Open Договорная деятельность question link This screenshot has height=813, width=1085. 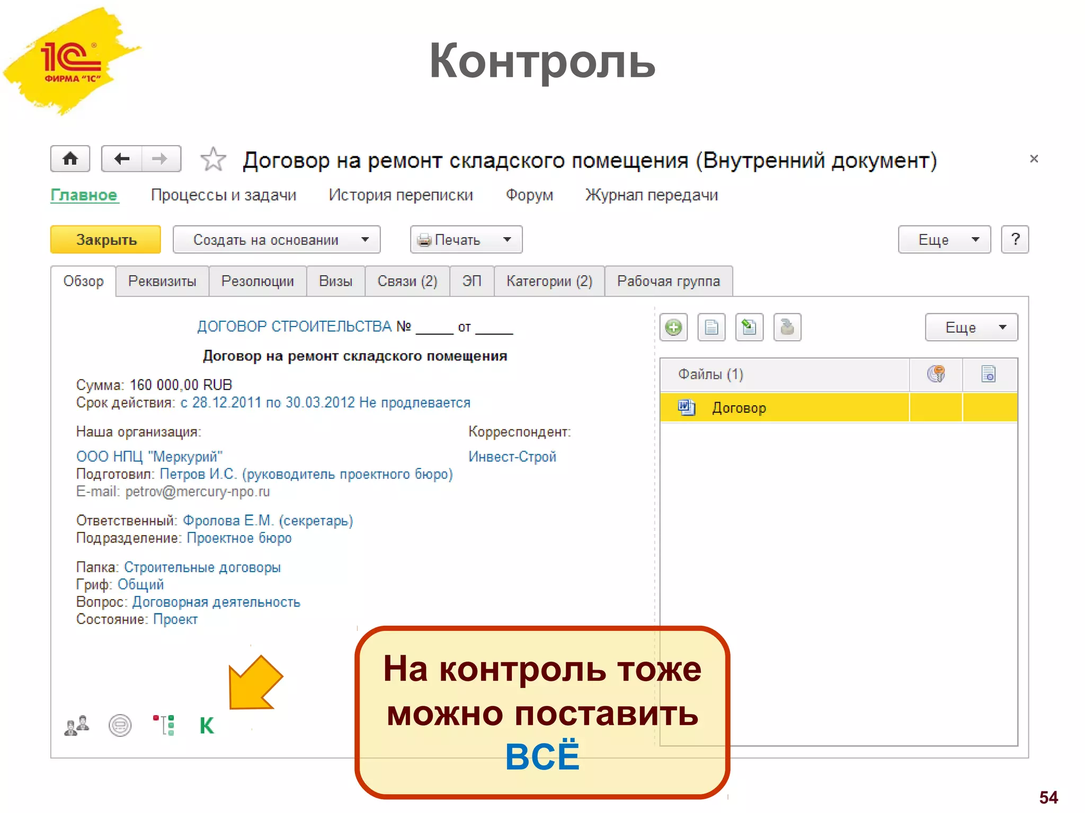[216, 602]
